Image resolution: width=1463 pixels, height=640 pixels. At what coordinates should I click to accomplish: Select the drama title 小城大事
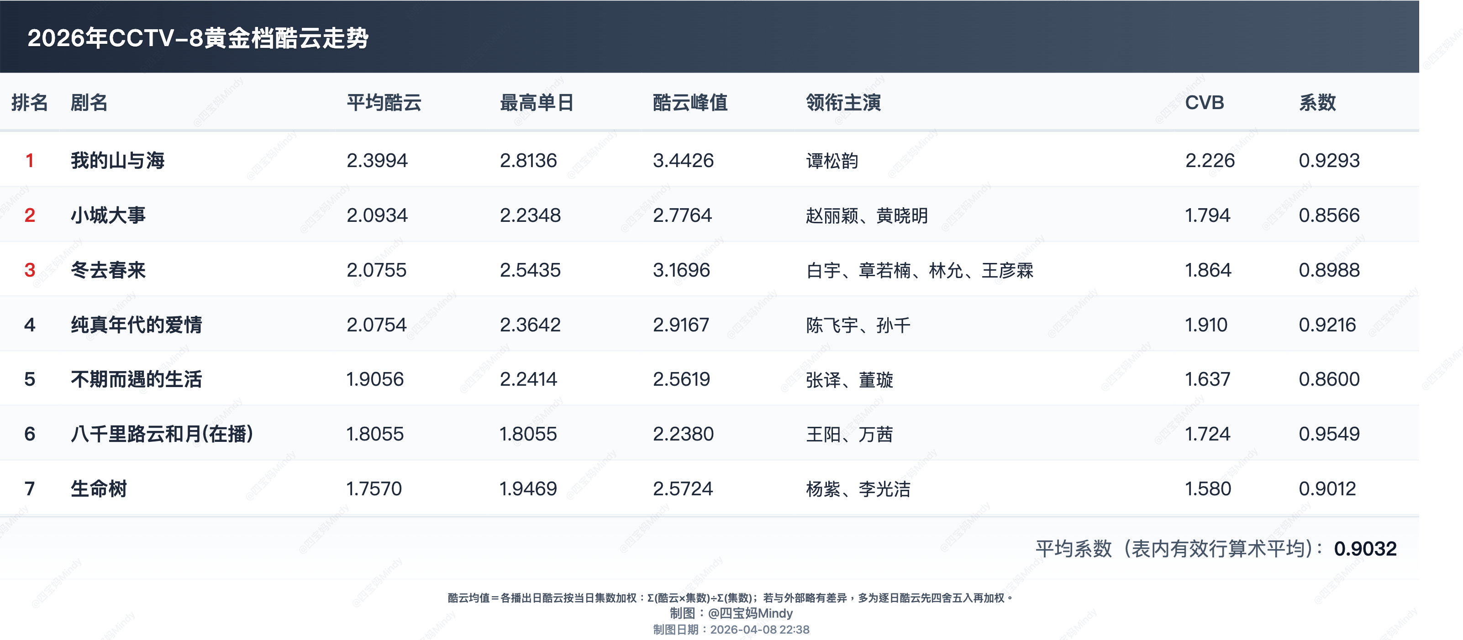click(108, 215)
